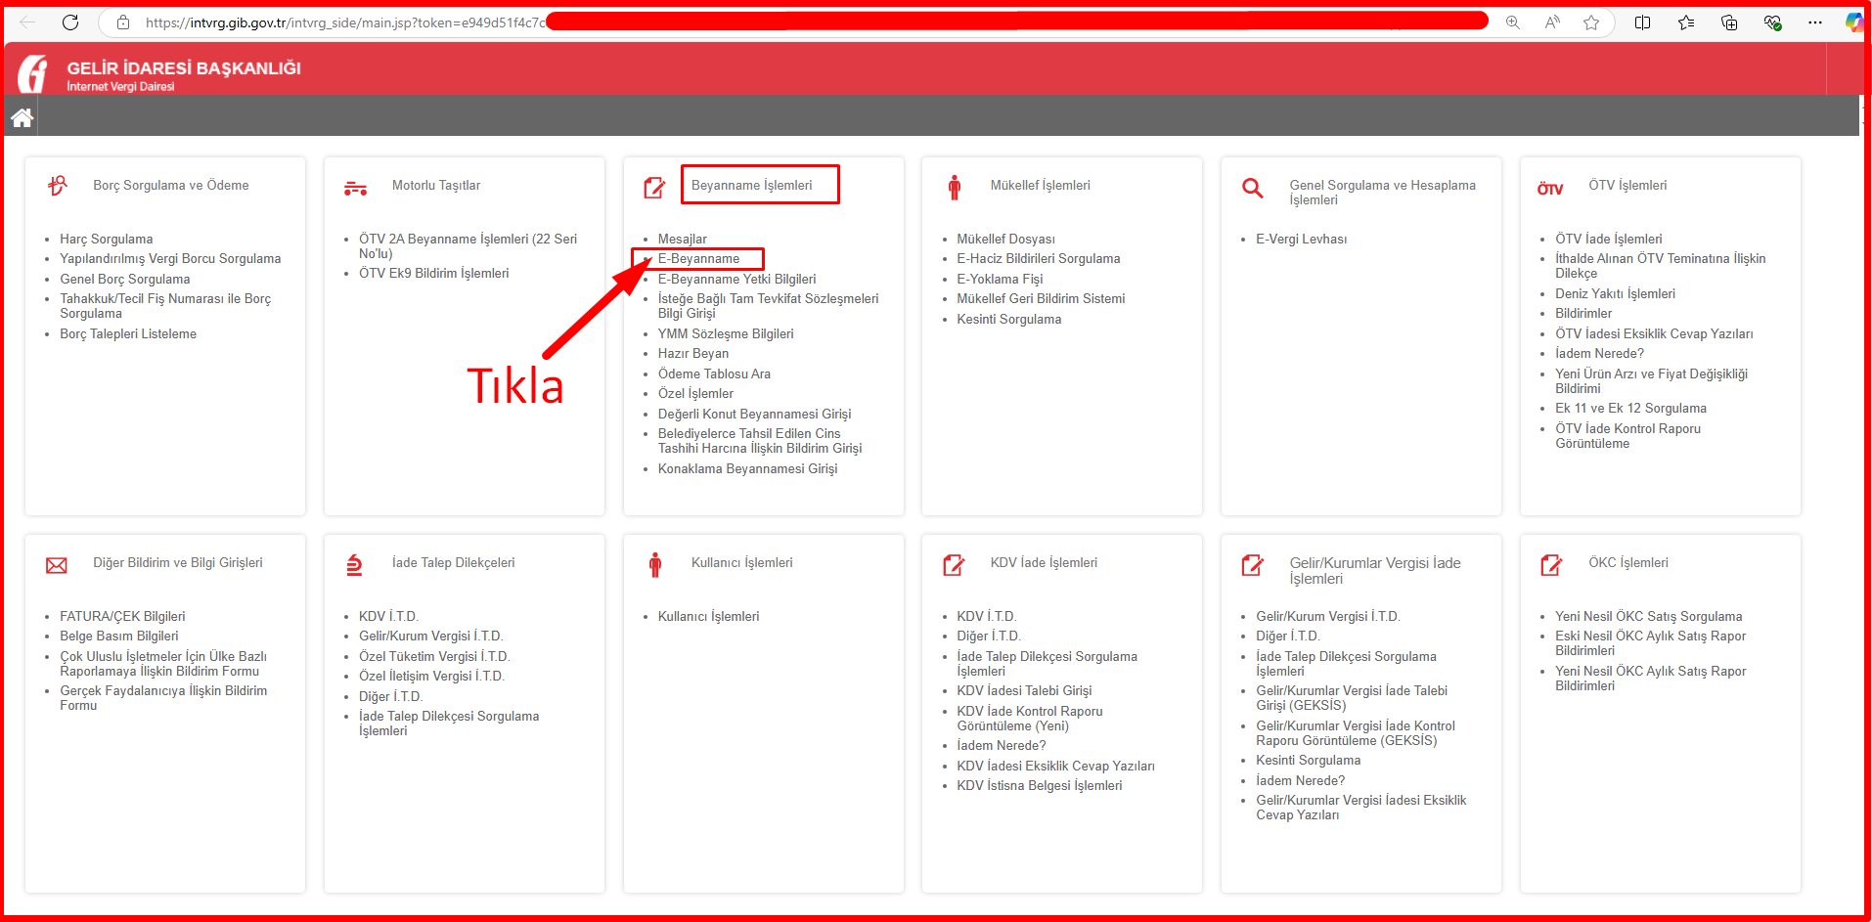The width and height of the screenshot is (1872, 922).
Task: Open the browser settings ellipsis menu
Action: pos(1814,22)
